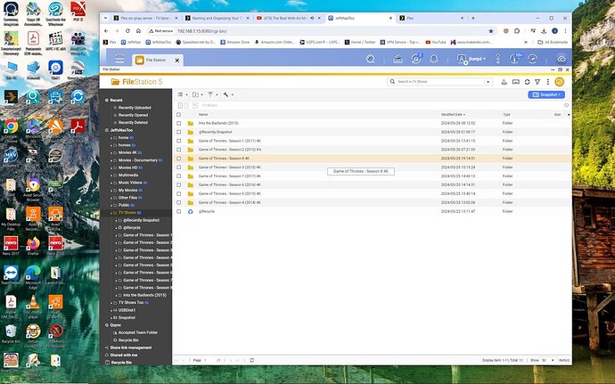The height and width of the screenshot is (384, 615).
Task: Sort by the Modified Date column header
Action: tap(453, 115)
